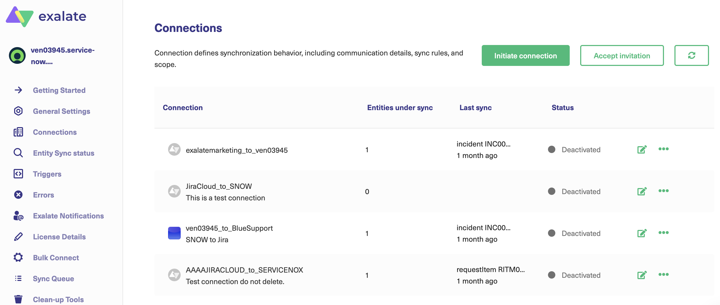Open Exalate Notifications panel
Image resolution: width=720 pixels, height=305 pixels.
[68, 215]
